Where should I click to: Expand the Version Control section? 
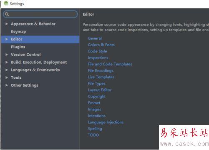point(7,55)
